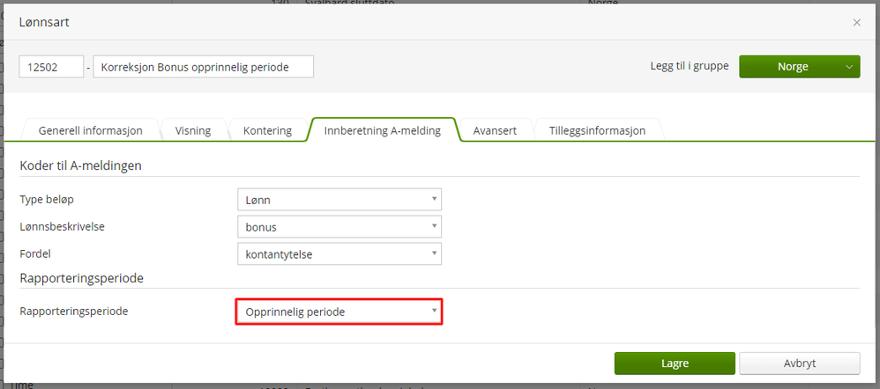The height and width of the screenshot is (389, 880).
Task: Click the Type beløp label
Action: [49, 200]
